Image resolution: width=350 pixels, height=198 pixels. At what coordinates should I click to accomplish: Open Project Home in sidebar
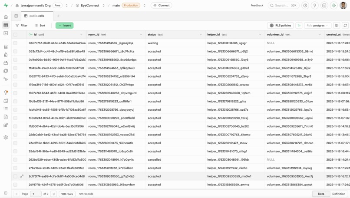(x=6, y=17)
